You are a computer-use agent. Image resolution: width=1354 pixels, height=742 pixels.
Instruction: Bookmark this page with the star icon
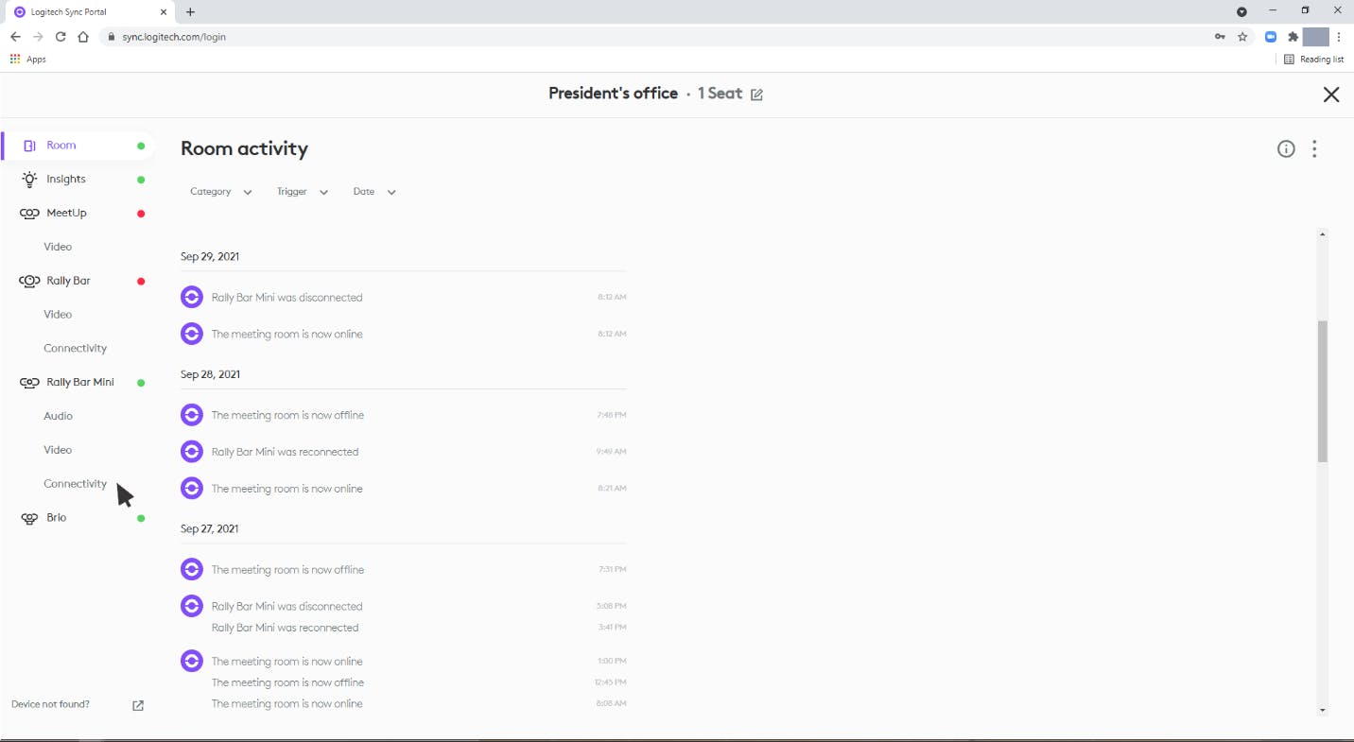1243,37
